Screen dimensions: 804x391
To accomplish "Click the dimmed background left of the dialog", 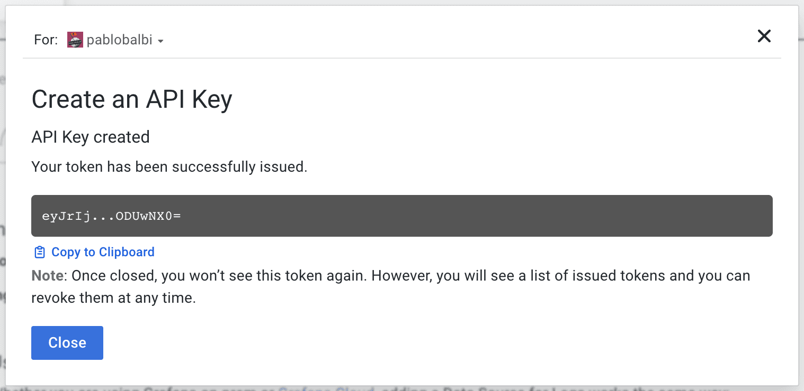I will point(2,211).
